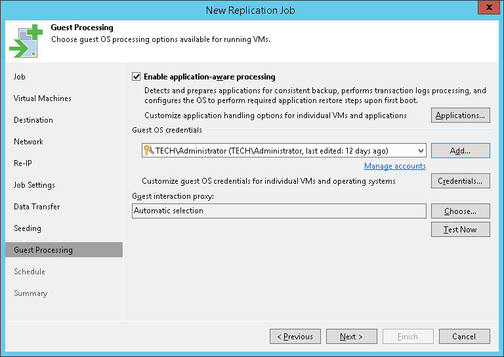Image resolution: width=504 pixels, height=357 pixels.
Task: Close the New Replication Job window
Action: (x=487, y=9)
